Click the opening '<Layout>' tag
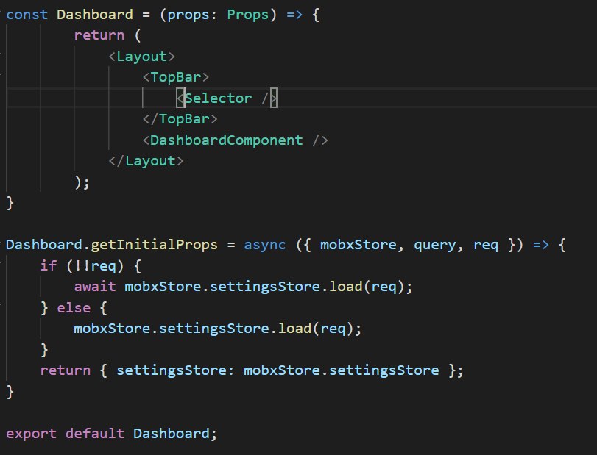The height and width of the screenshot is (455, 597). click(x=141, y=57)
